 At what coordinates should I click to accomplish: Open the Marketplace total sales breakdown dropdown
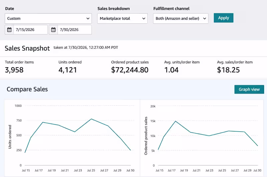(x=122, y=19)
